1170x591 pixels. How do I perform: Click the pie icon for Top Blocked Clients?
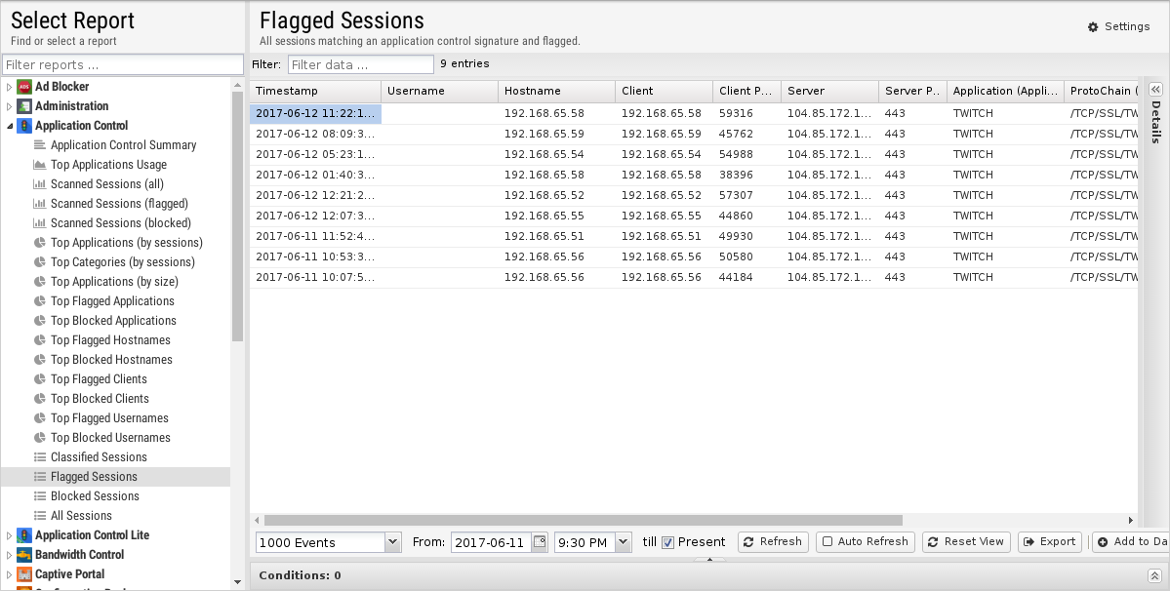40,399
